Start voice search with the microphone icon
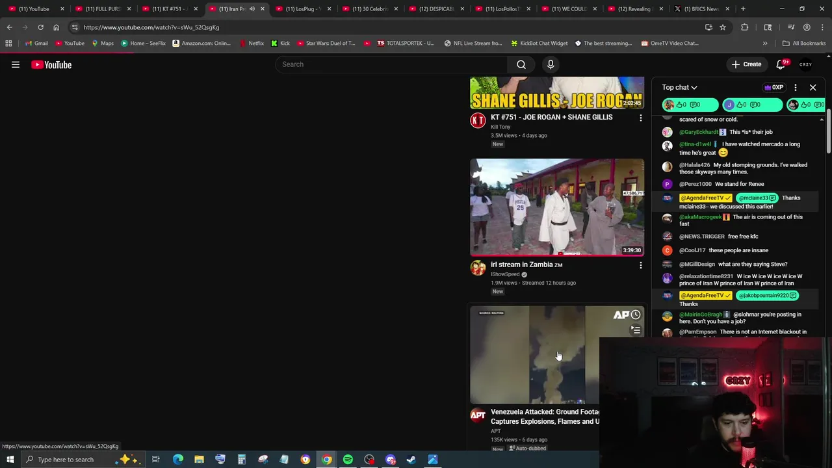Viewport: 832px width, 468px height. coord(551,64)
